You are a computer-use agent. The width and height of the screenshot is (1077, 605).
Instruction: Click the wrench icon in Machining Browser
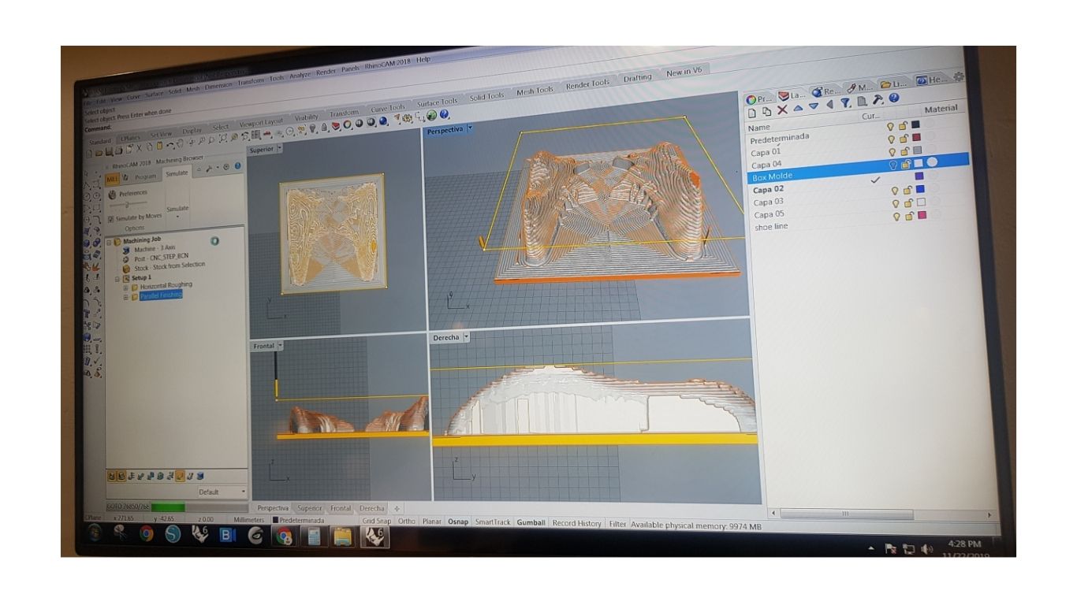[x=209, y=169]
